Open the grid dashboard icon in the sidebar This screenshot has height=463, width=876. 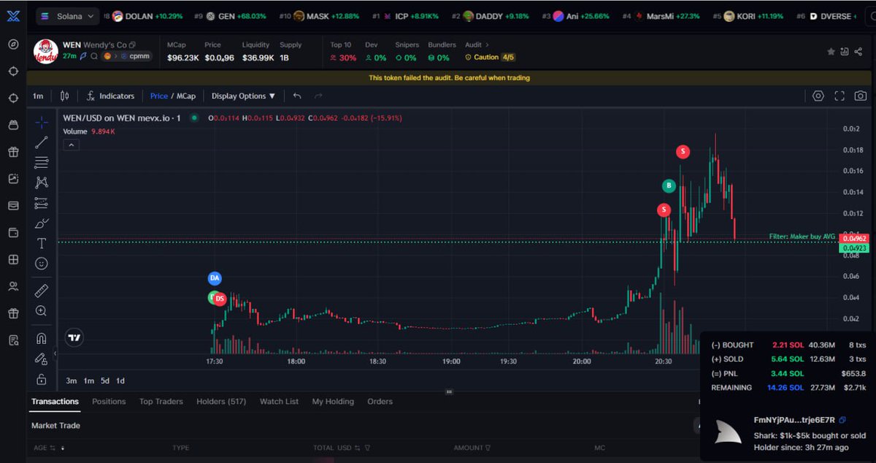[x=13, y=260]
